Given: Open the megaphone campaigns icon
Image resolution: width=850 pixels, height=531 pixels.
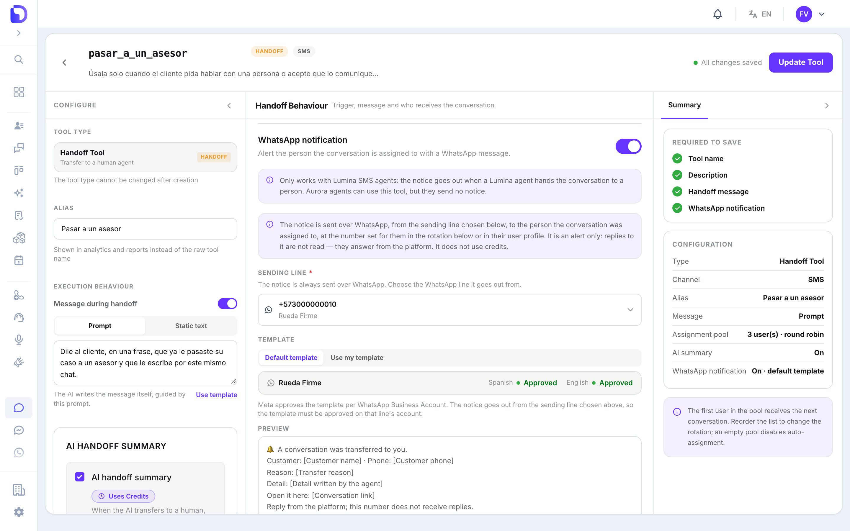Looking at the screenshot, I should tap(19, 362).
